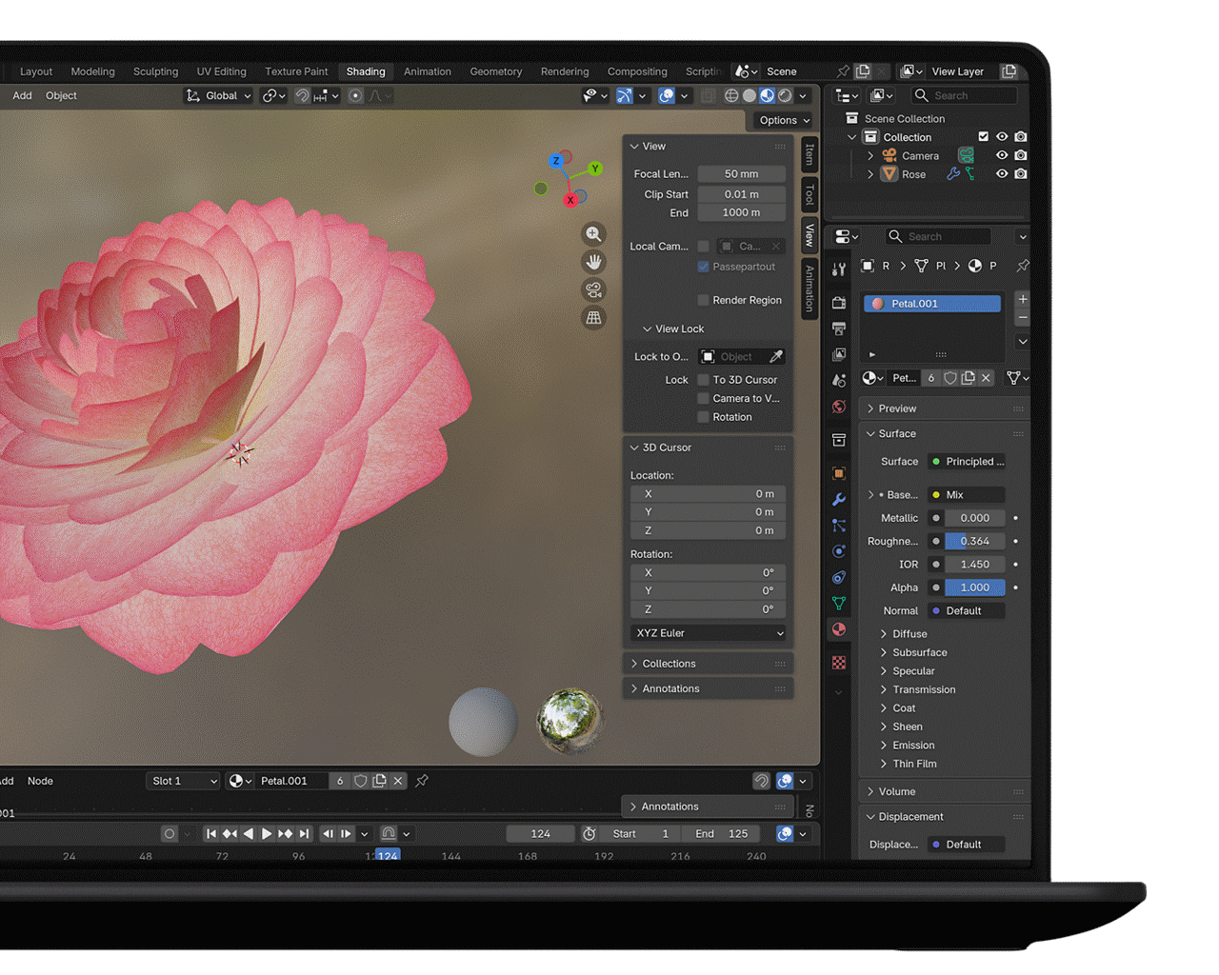
Task: Expand the material Preview panel
Action: 945,408
